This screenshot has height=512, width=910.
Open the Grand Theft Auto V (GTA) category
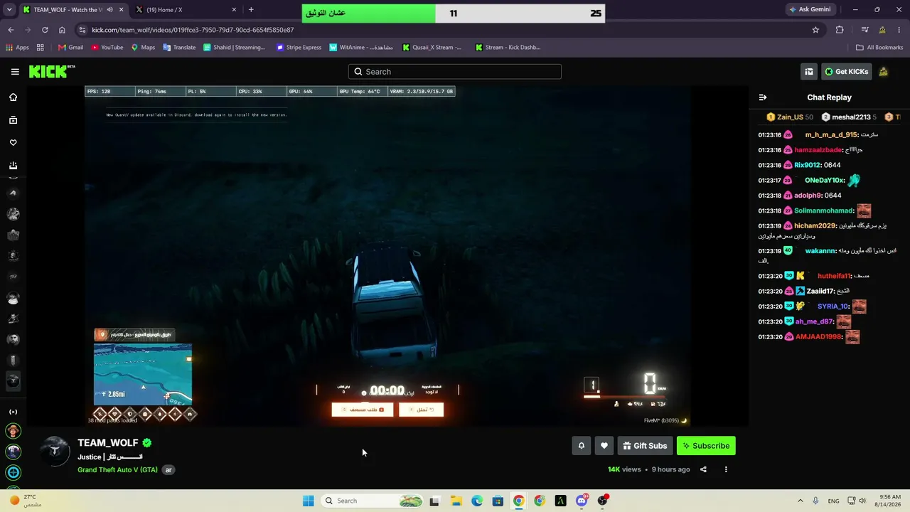117,470
